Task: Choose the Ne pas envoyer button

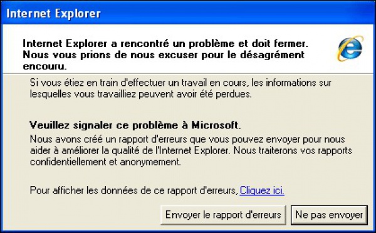Action: point(329,215)
